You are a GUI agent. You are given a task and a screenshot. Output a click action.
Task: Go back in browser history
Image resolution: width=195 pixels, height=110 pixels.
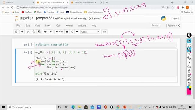click(x=3, y=7)
